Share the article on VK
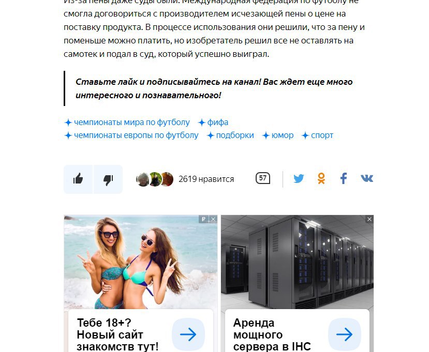Image resolution: width=429 pixels, height=352 pixels. pos(367,178)
